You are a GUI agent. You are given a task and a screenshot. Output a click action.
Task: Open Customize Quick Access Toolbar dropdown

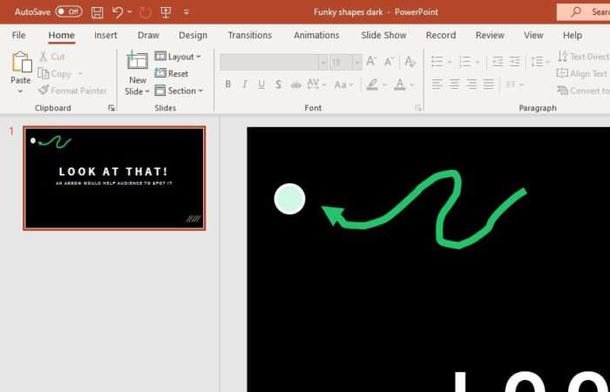click(186, 12)
